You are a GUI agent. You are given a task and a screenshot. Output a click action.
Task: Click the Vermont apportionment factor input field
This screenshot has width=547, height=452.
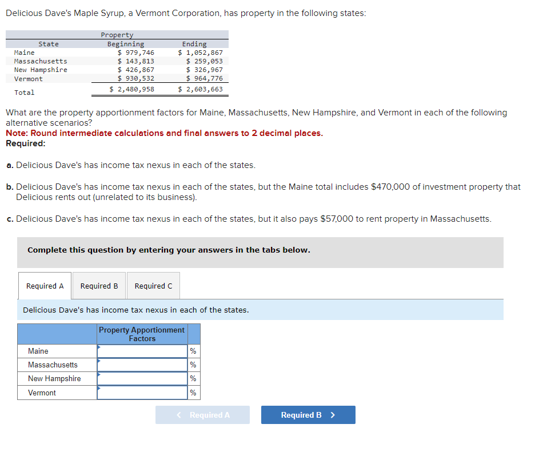142,393
